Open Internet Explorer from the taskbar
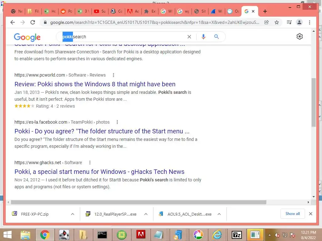 coord(217,235)
